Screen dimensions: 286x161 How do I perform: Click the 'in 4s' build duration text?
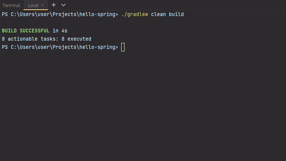(60, 31)
